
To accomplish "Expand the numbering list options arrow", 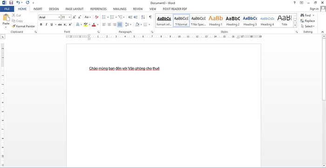I will 116,17.
